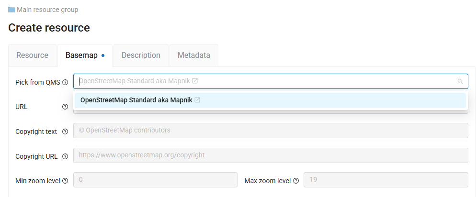Click help icon beside Copyright text

point(65,131)
